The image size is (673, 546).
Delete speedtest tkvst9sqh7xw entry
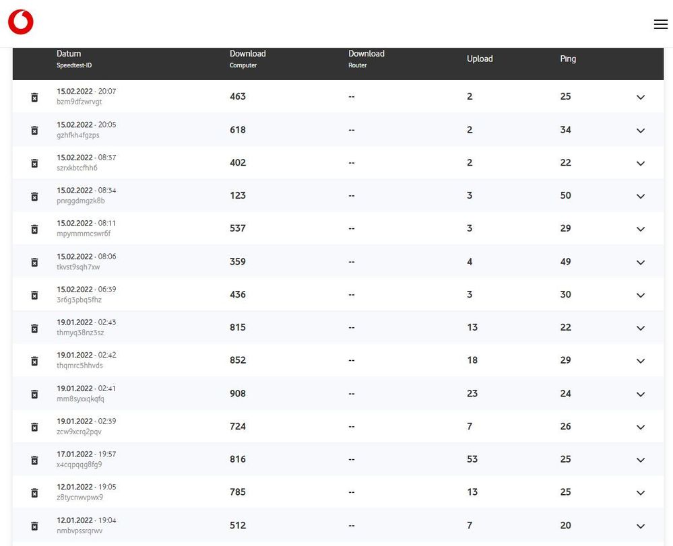click(x=35, y=262)
